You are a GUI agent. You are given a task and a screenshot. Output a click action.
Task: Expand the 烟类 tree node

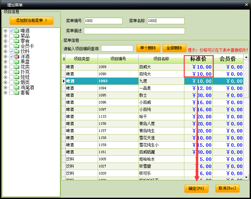click(5, 82)
